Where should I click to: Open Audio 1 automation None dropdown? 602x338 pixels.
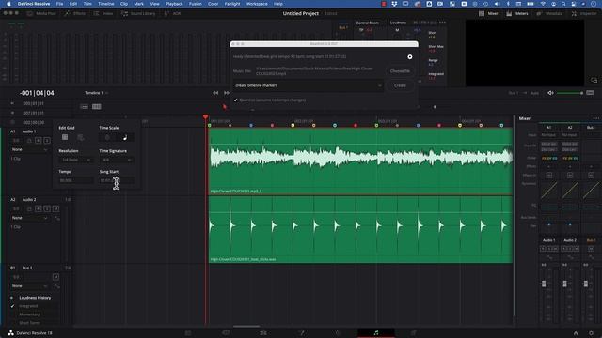pos(29,149)
